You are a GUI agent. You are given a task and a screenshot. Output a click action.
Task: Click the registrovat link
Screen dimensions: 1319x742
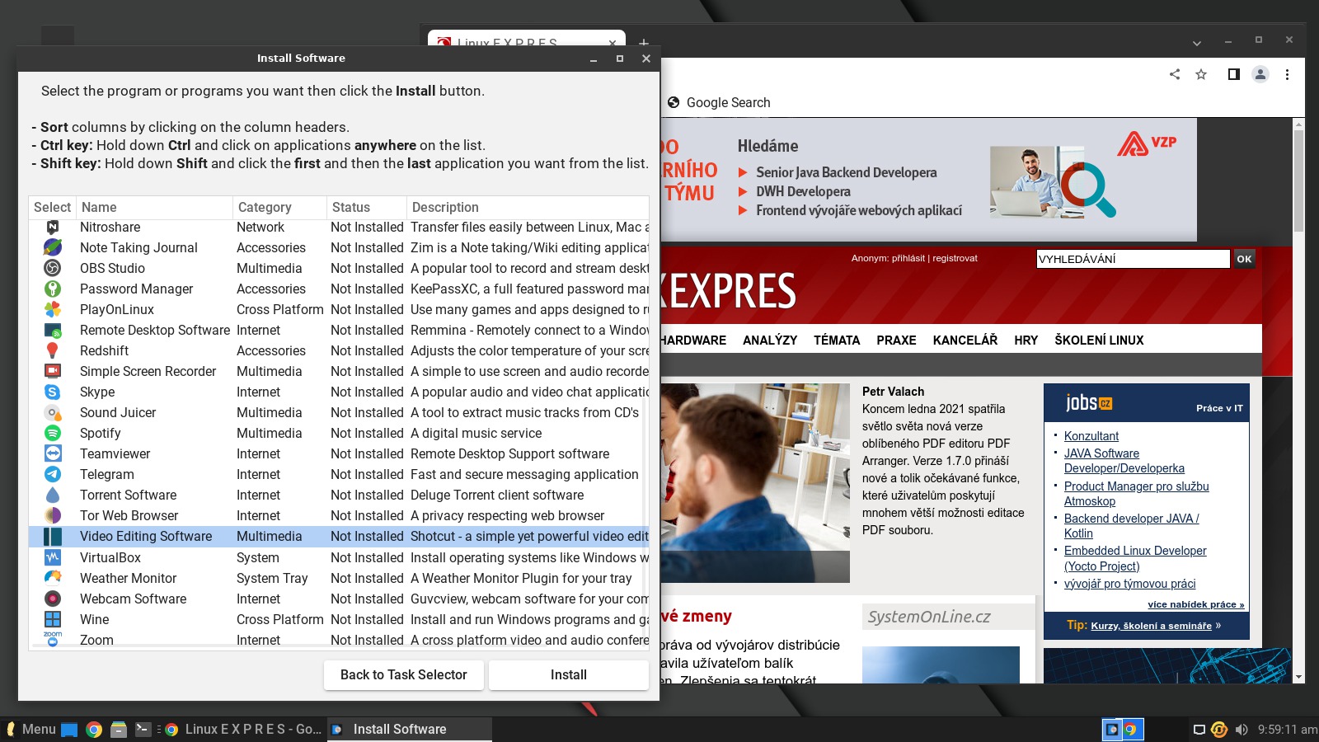955,258
